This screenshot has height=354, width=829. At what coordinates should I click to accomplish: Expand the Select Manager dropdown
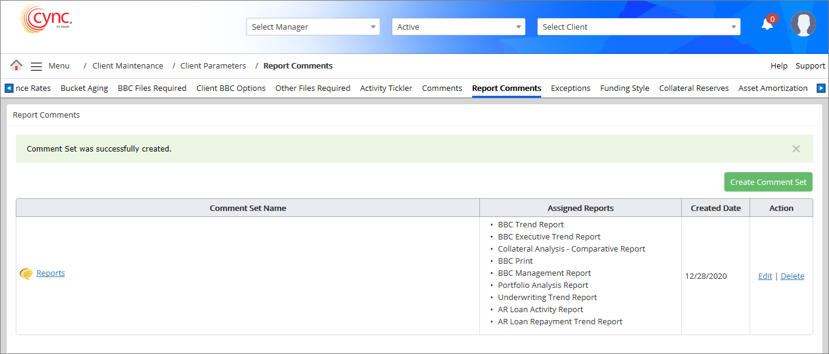click(x=313, y=27)
